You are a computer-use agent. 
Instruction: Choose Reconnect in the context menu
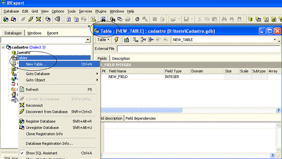pos(59,105)
